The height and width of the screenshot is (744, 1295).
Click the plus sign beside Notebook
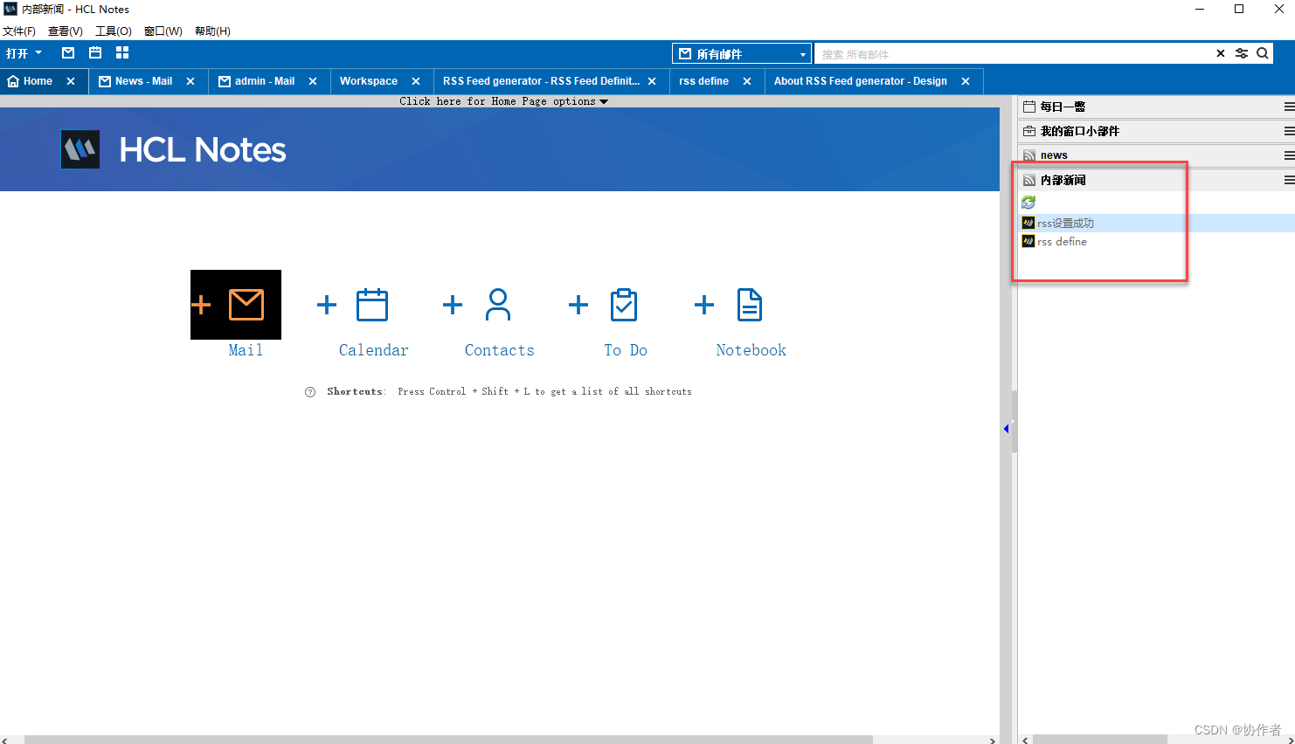(703, 305)
